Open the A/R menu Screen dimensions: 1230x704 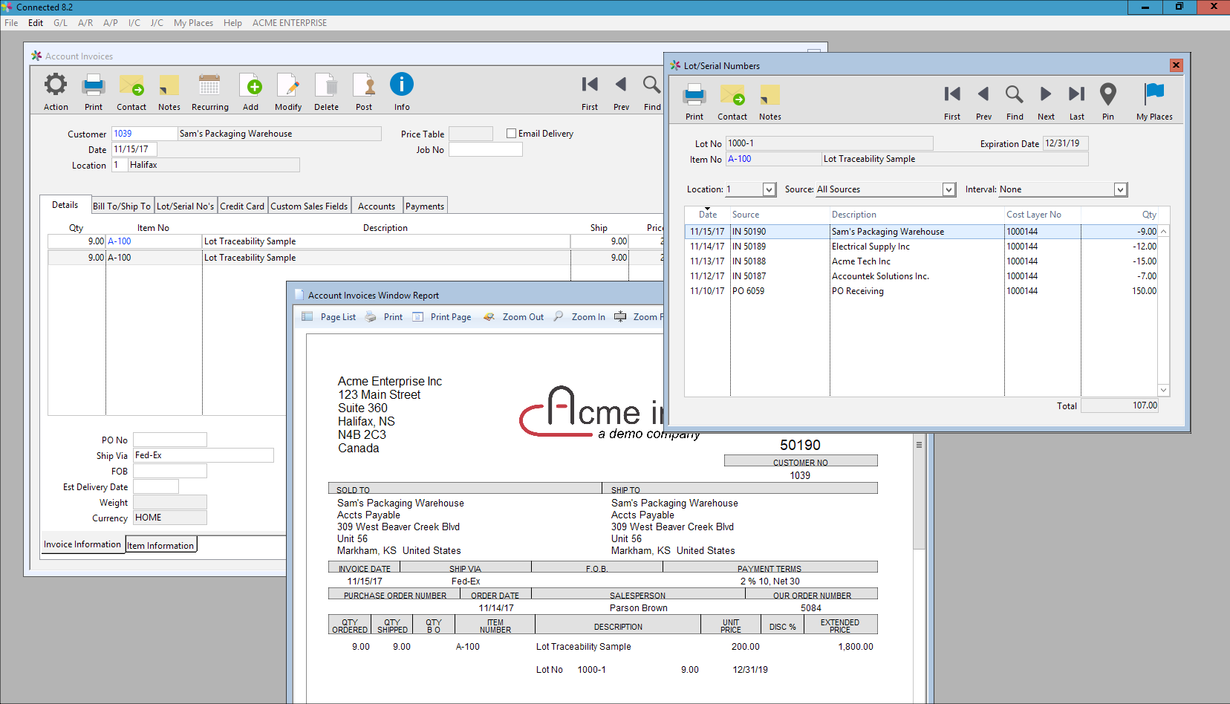click(85, 23)
